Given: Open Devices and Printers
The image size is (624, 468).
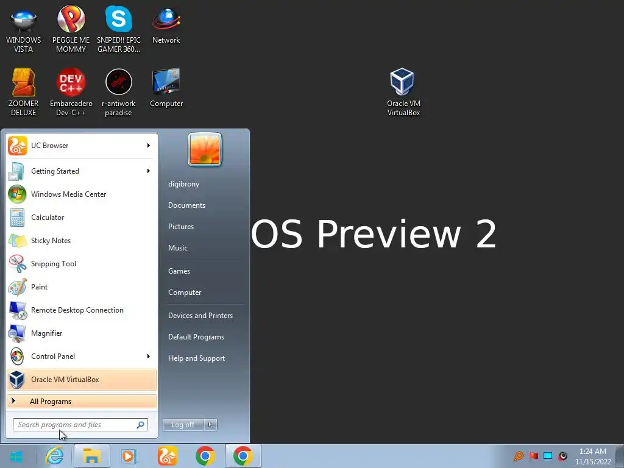Looking at the screenshot, I should click(200, 316).
